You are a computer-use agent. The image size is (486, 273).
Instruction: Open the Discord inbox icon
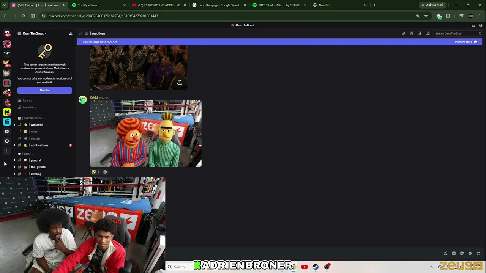pyautogui.click(x=473, y=25)
